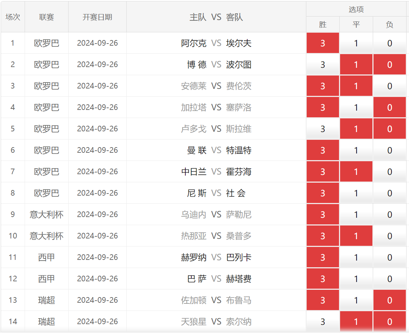409x334 pixels.
Task: Select loss option 0 for 尼斯 VS 社会
Action: click(x=389, y=193)
